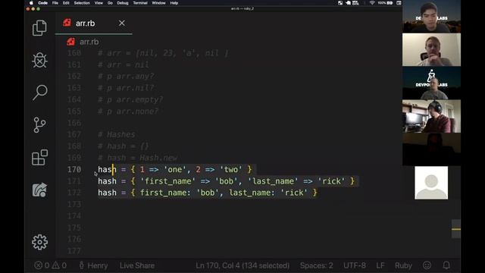Image resolution: width=485 pixels, height=273 pixels.
Task: Click the Ln 170, Col 4 cursor position
Action: [242, 265]
